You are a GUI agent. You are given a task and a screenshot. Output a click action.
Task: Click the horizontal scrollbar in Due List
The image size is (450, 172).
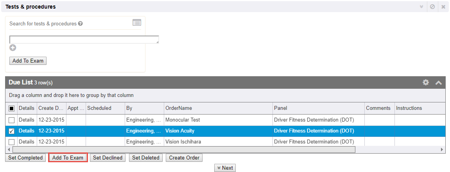tap(184, 149)
